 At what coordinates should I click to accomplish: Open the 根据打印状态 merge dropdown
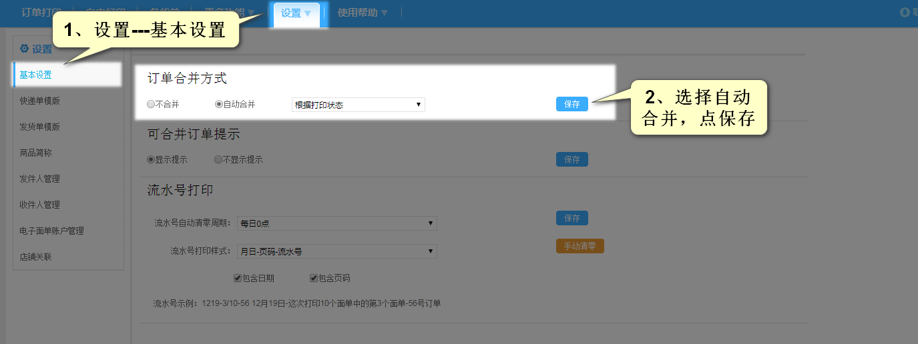358,105
